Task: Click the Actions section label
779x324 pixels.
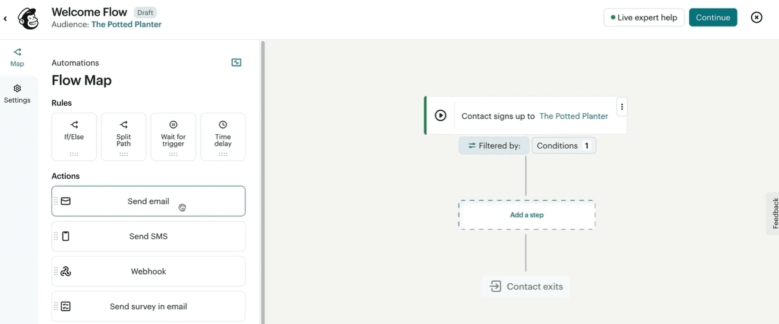Action: point(66,176)
